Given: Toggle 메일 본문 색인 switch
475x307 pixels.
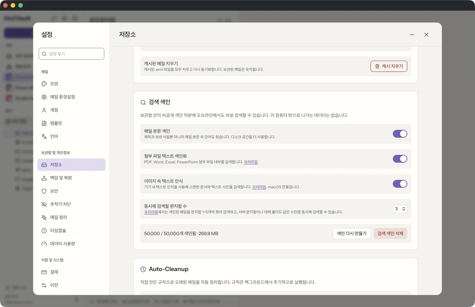Looking at the screenshot, I should click(x=400, y=134).
